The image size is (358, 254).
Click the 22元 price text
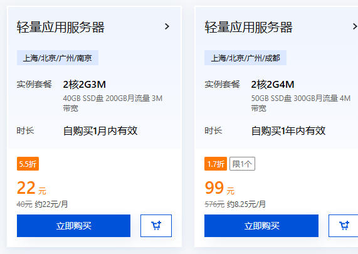tap(31, 188)
